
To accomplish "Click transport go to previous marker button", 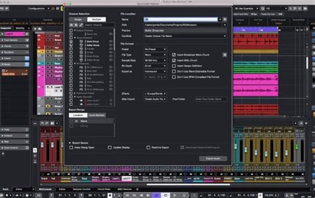I will (127, 195).
